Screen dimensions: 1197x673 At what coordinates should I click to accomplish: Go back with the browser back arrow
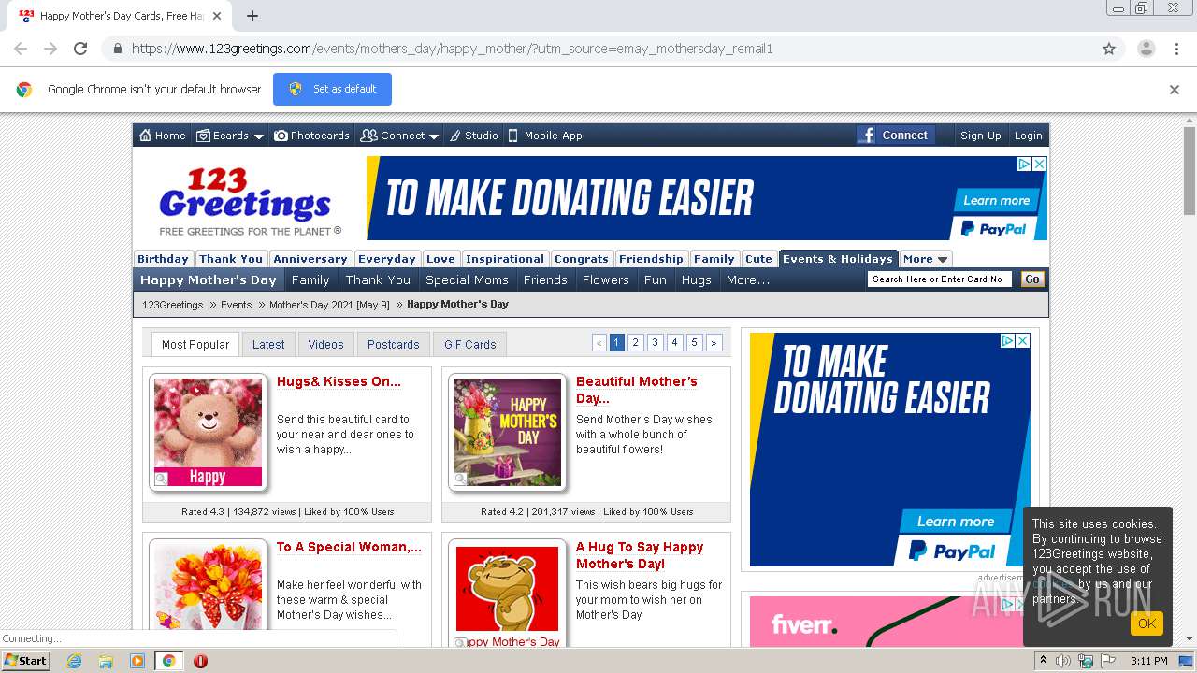tap(21, 49)
